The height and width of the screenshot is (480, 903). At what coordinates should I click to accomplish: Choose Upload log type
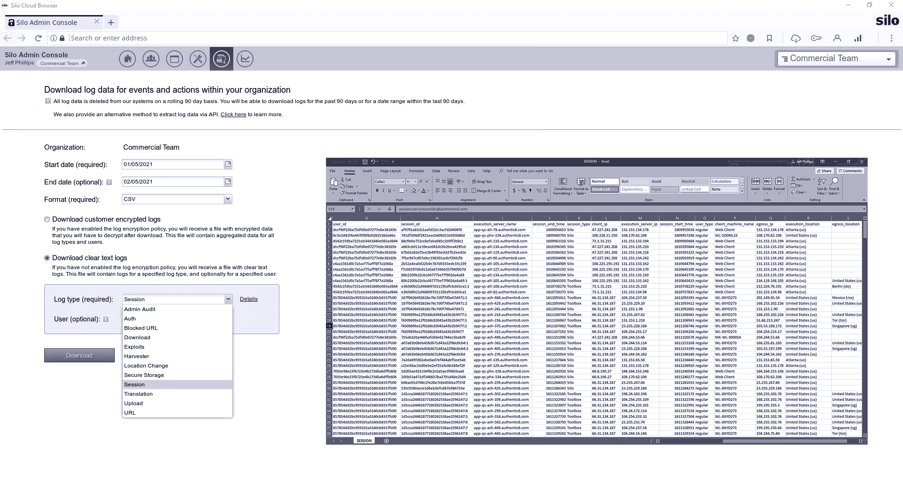coord(177,403)
